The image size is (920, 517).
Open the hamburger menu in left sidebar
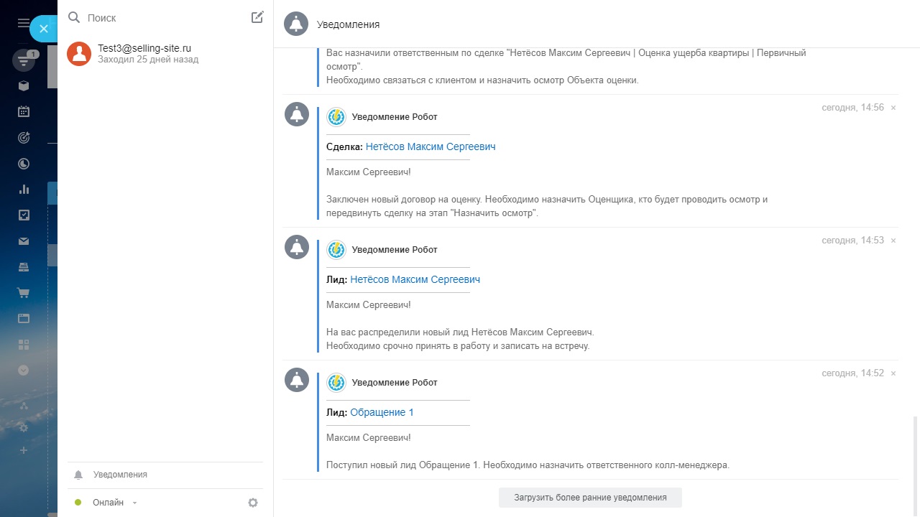click(x=23, y=23)
